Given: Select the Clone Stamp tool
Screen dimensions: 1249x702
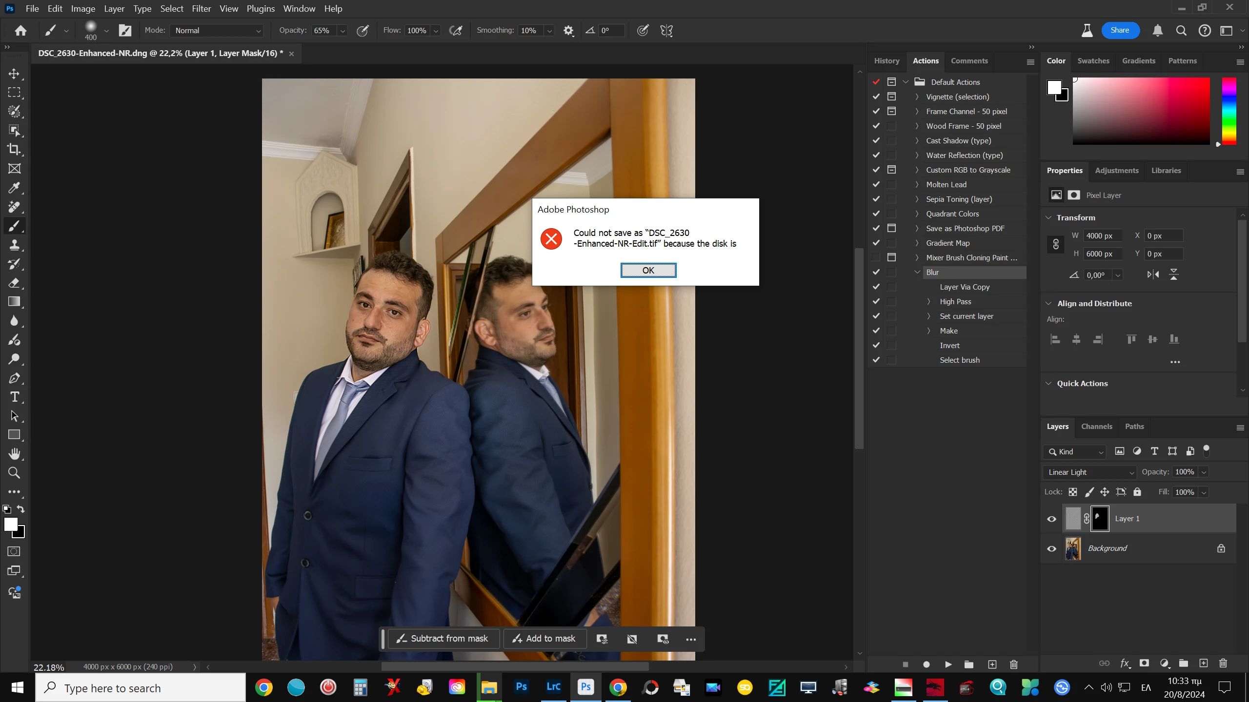Looking at the screenshot, I should tap(14, 245).
